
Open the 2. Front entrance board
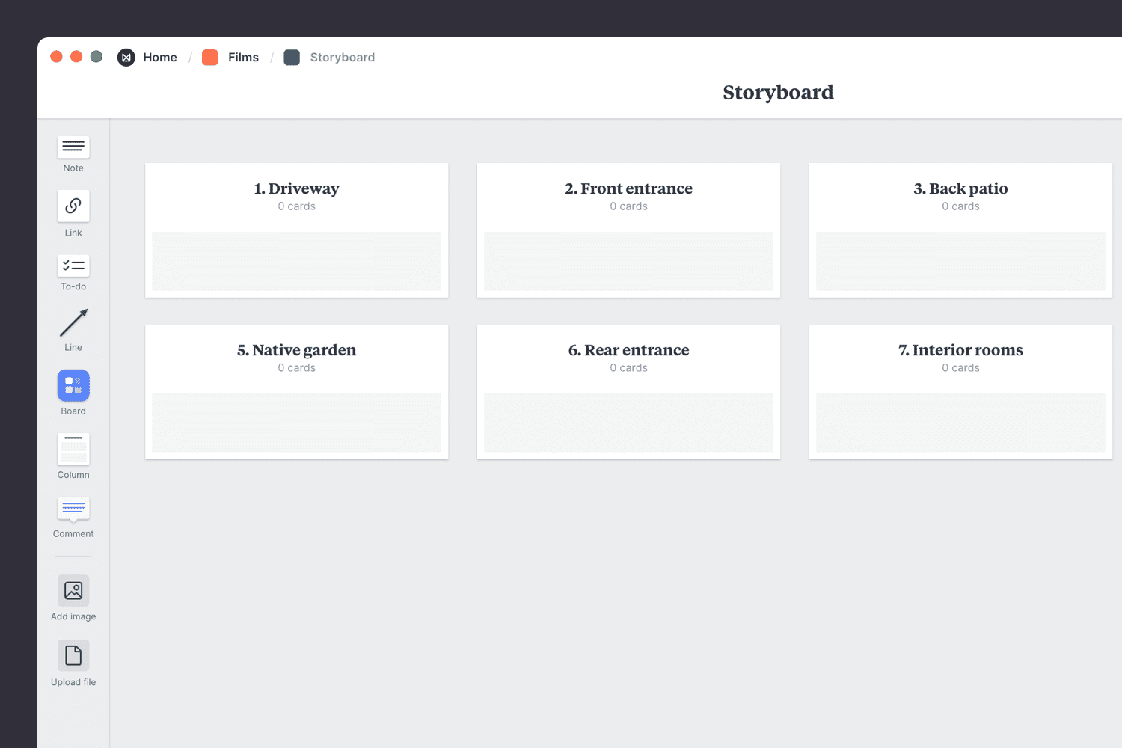628,188
